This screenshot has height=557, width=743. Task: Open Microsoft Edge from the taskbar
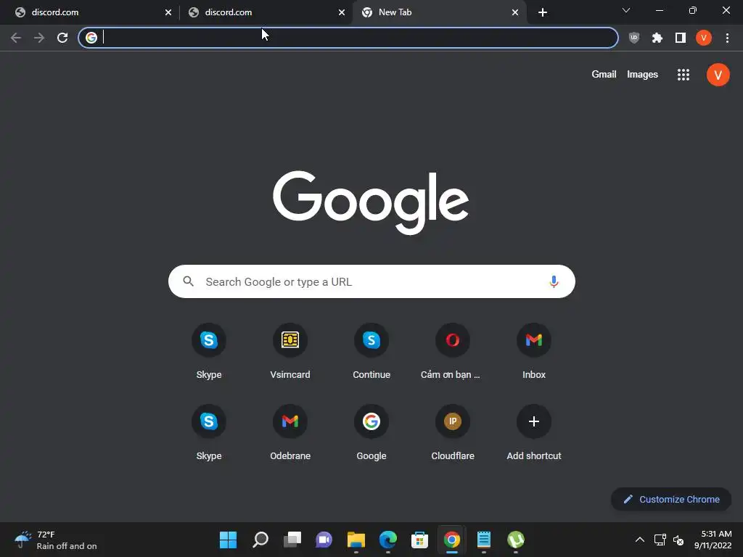click(387, 540)
